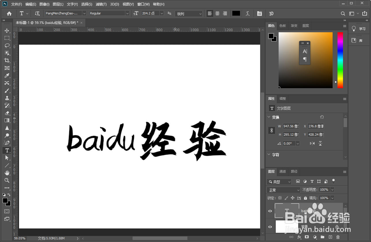Expand the 字符 section
Viewport: 371px width, 242px height.
pos(269,155)
